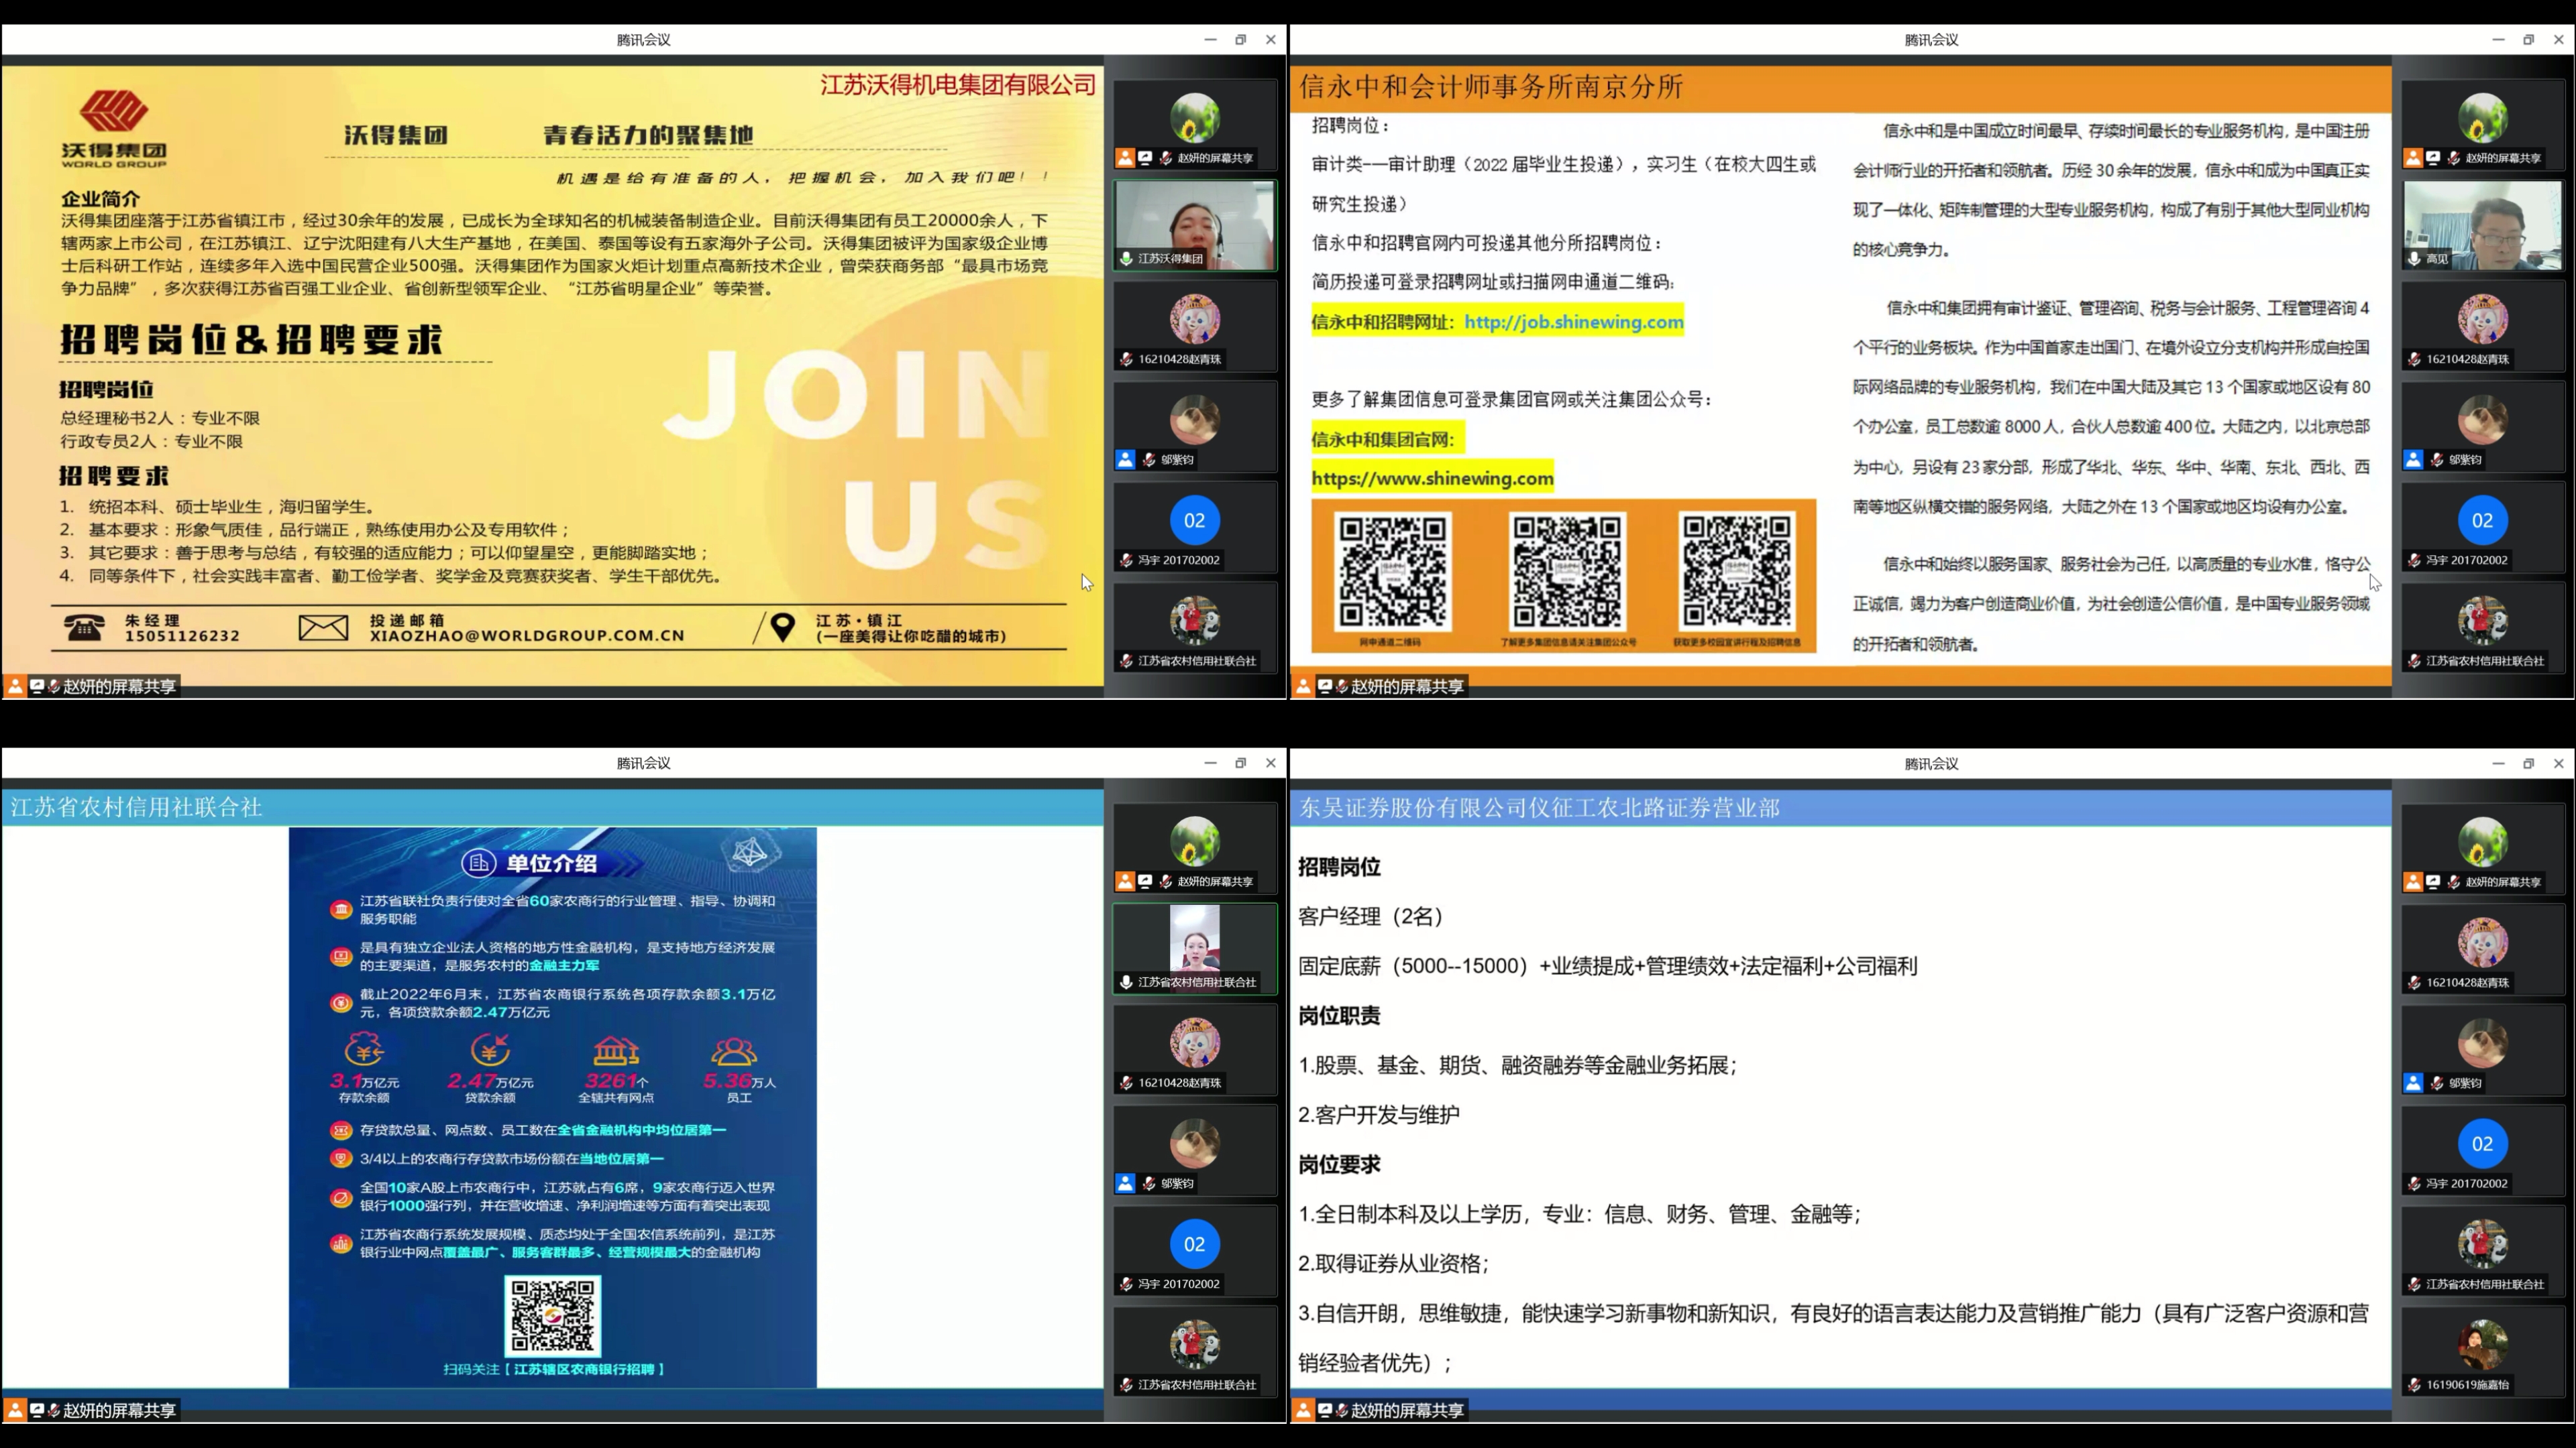
Task: Click the 江苏辖区农商银行招聘 QR code
Action: 552,1315
